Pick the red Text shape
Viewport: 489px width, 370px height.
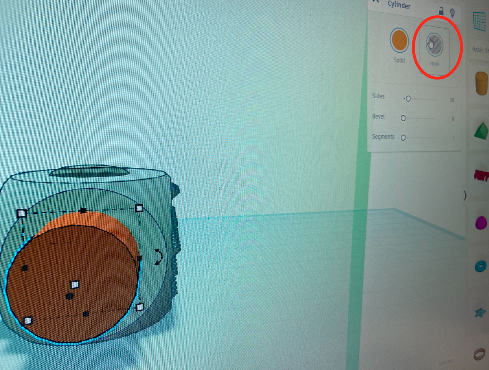click(x=482, y=175)
